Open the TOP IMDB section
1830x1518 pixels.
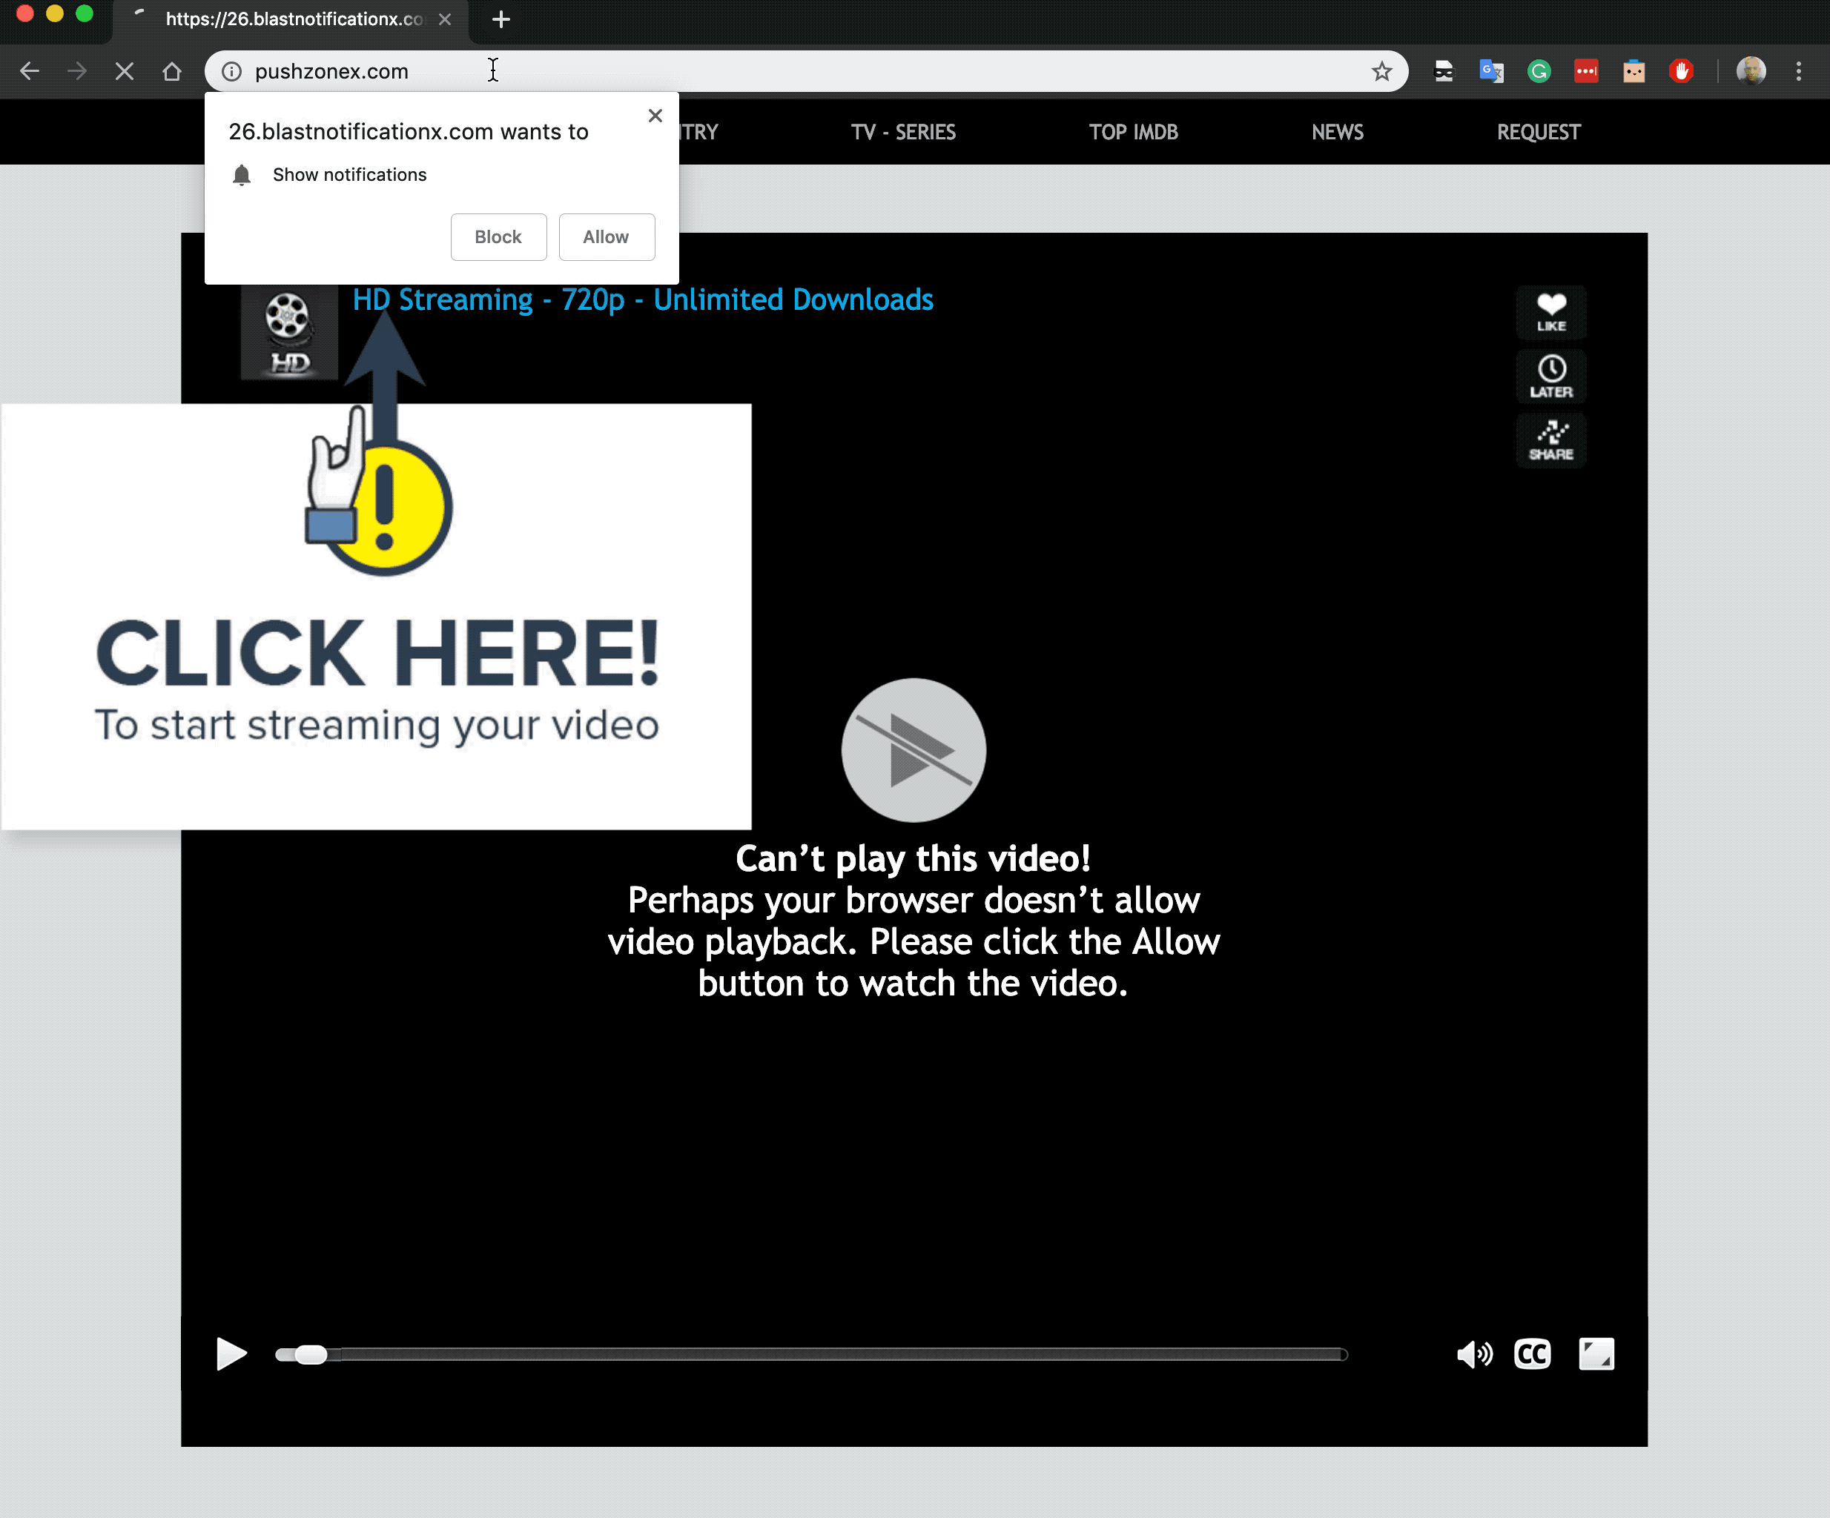(1133, 133)
